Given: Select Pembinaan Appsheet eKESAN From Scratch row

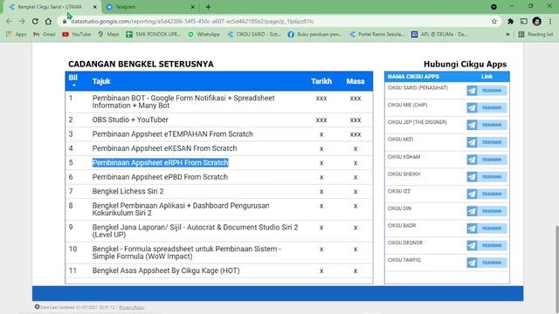Looking at the screenshot, I should point(219,148).
